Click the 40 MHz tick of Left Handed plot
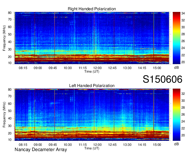Image resolution: width=188 pixels, height=153 pixels. tap(10, 118)
